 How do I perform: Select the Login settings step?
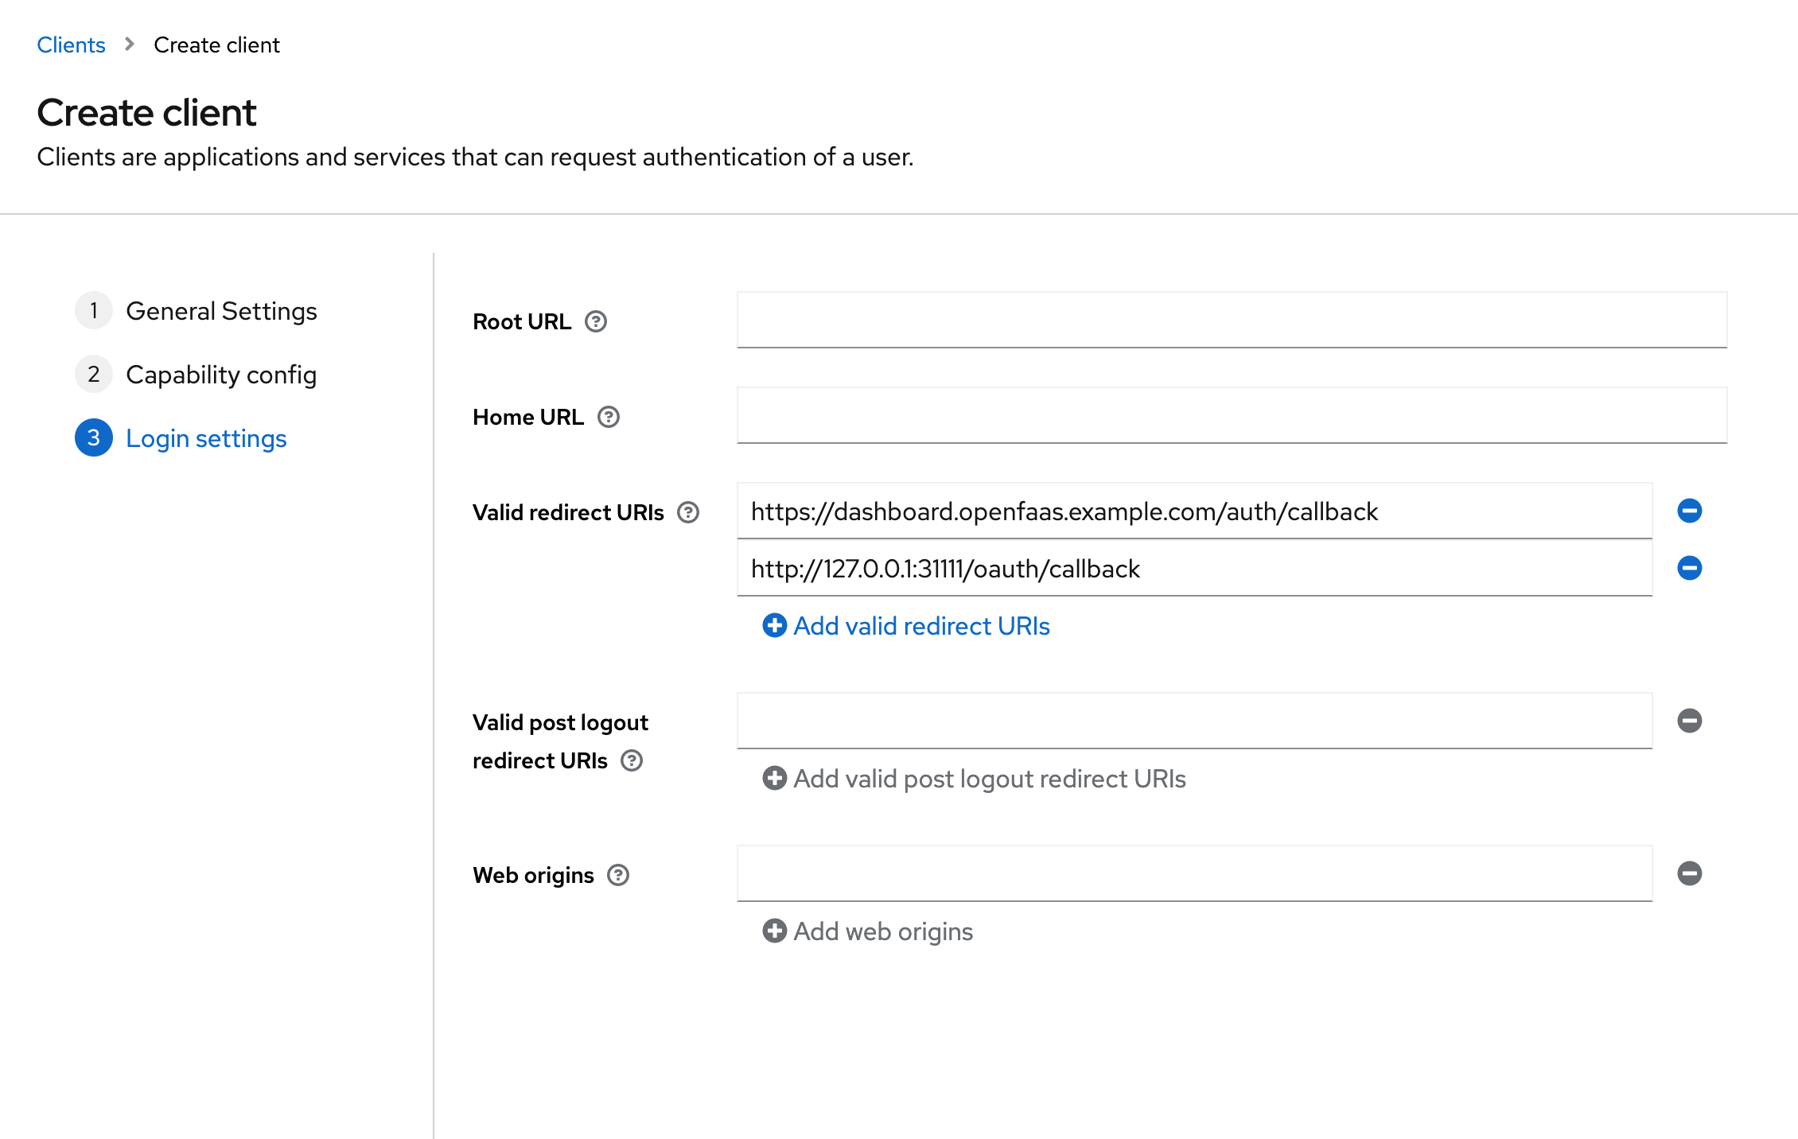[206, 437]
